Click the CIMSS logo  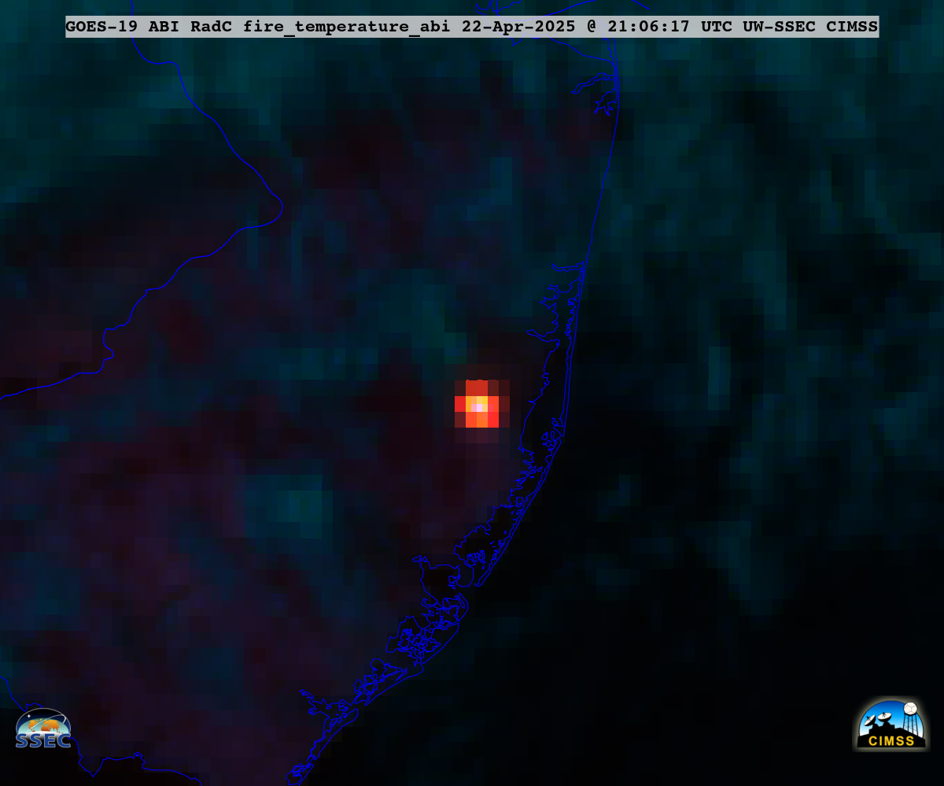[891, 725]
